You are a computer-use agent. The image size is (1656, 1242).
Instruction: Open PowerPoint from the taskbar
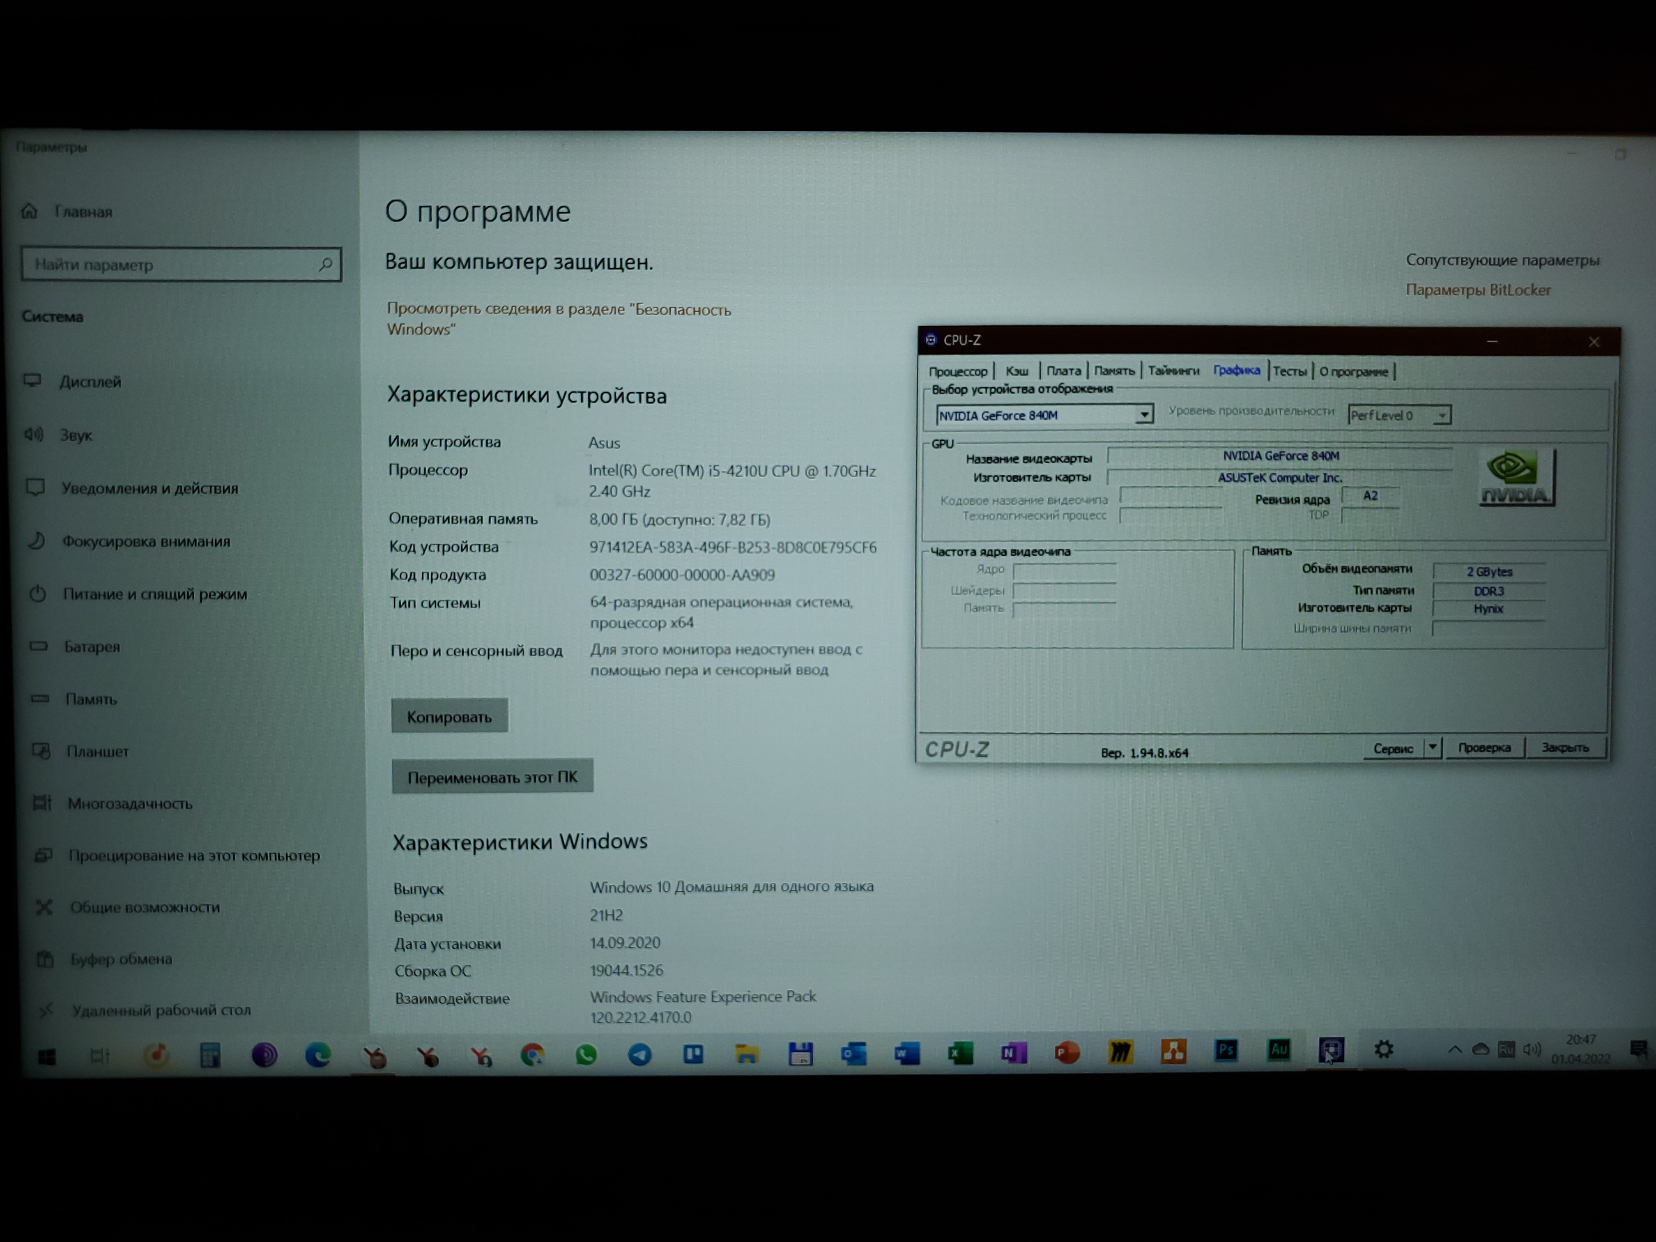[x=1067, y=1053]
